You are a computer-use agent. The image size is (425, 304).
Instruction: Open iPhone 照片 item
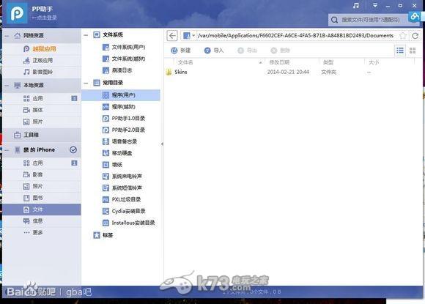pyautogui.click(x=42, y=186)
